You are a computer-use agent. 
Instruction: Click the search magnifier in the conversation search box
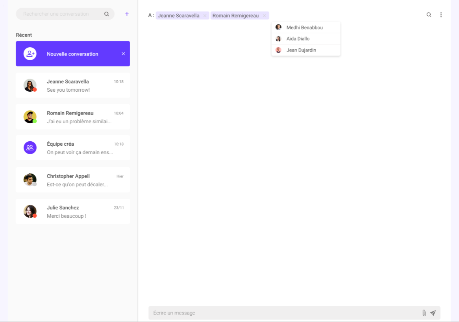point(107,14)
